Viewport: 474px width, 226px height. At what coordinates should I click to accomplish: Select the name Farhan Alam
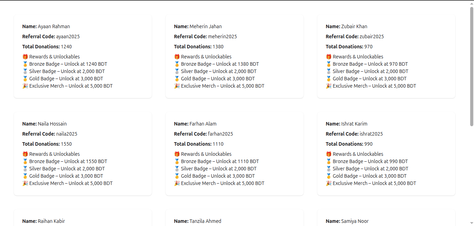tap(203, 124)
